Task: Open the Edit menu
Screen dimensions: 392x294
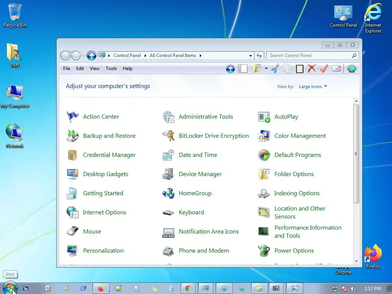Action: click(80, 69)
